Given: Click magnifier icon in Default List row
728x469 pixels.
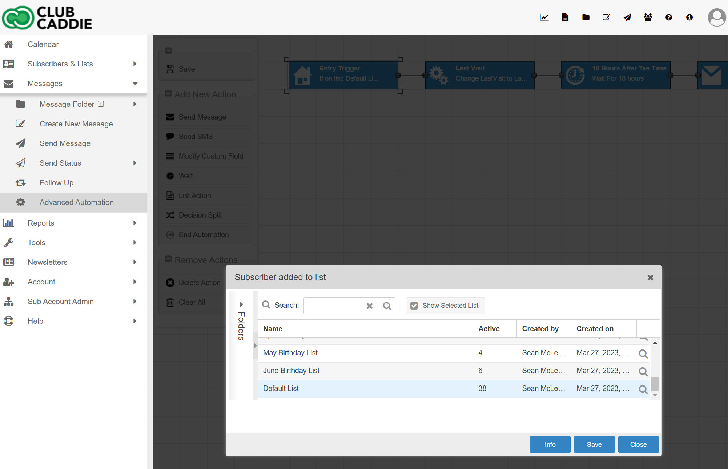Looking at the screenshot, I should (643, 389).
